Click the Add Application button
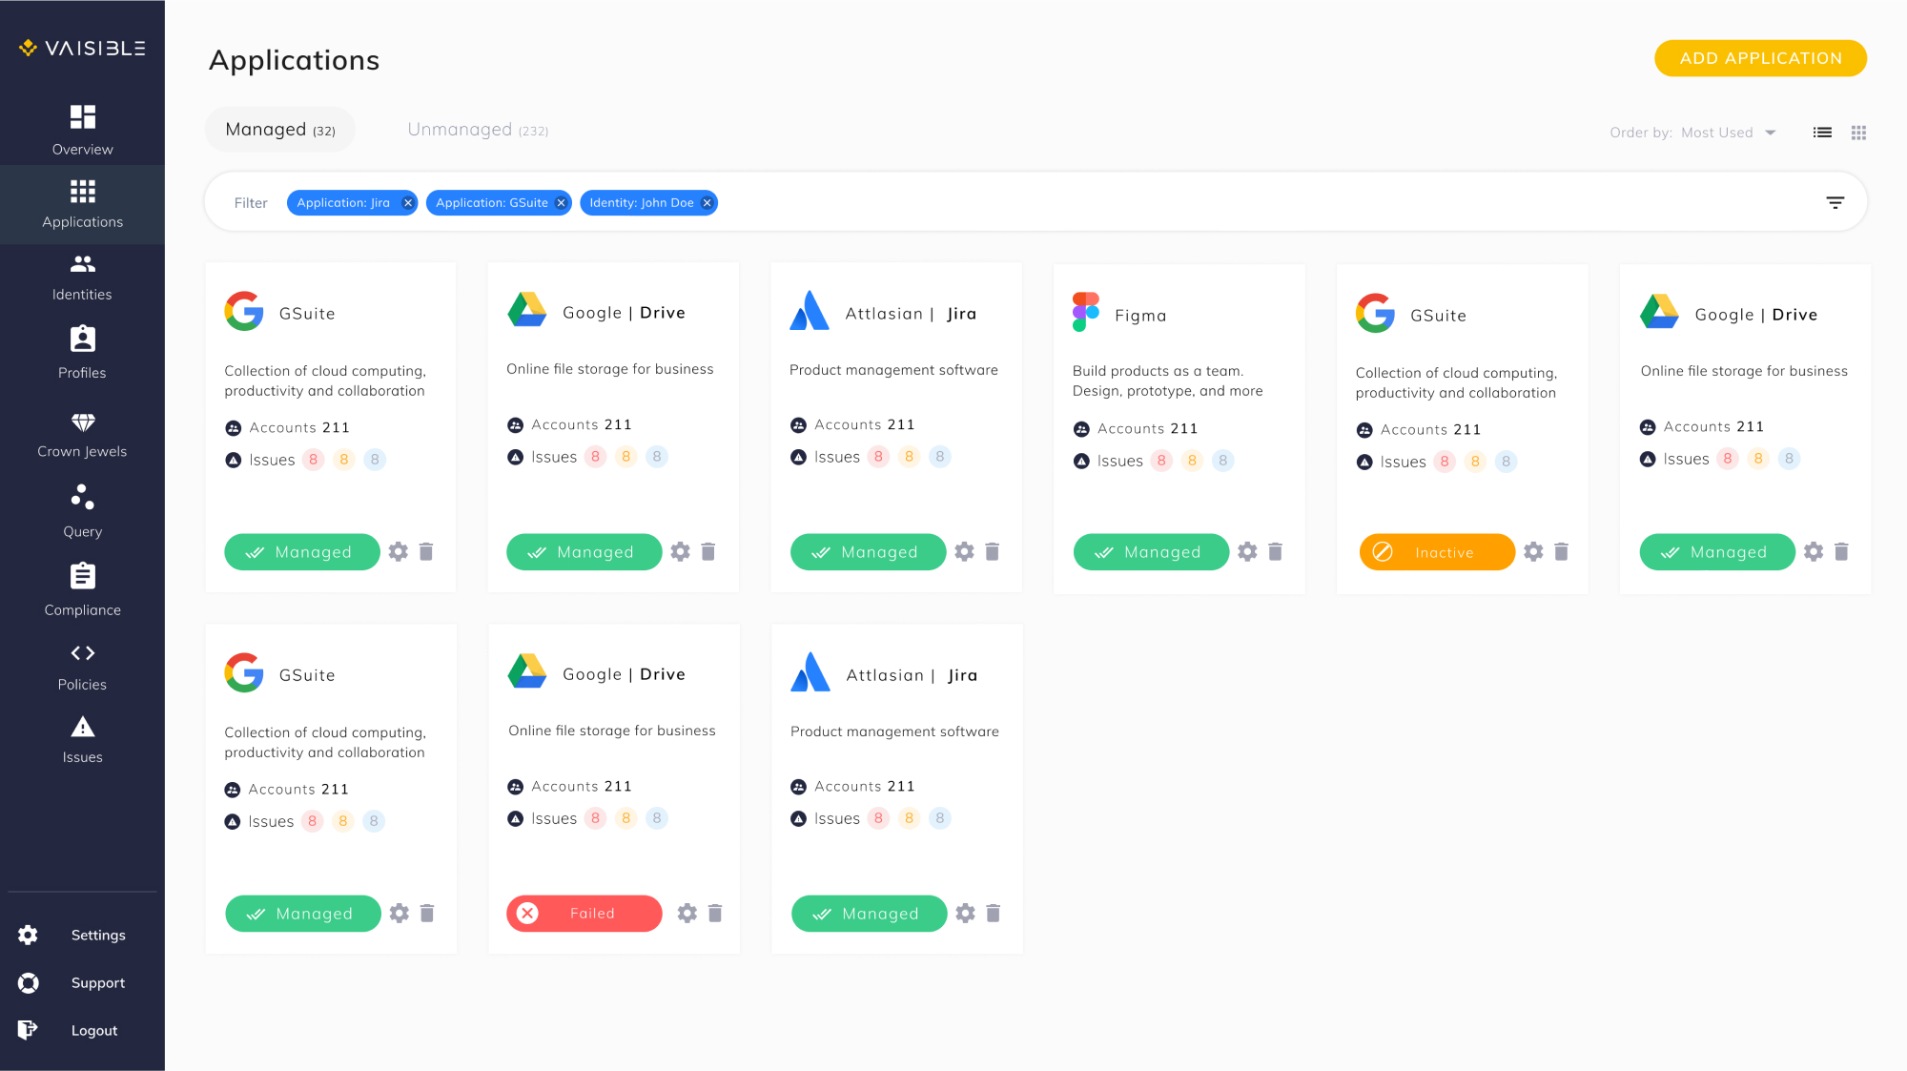Screen dimensions: 1907x1071 [x=1759, y=58]
